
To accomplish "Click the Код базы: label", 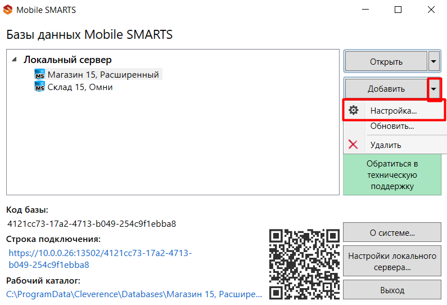I will click(28, 210).
